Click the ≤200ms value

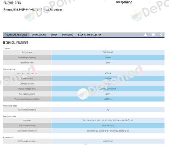click(x=108, y=99)
